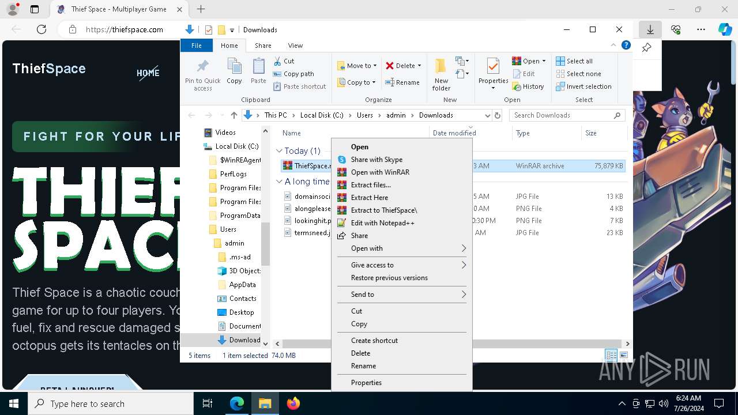This screenshot has width=738, height=415.
Task: Open browser Settings and more menu
Action: (701, 29)
